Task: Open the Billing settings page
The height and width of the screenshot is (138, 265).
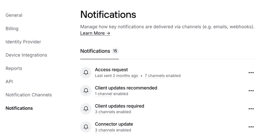Action: [x=12, y=28]
